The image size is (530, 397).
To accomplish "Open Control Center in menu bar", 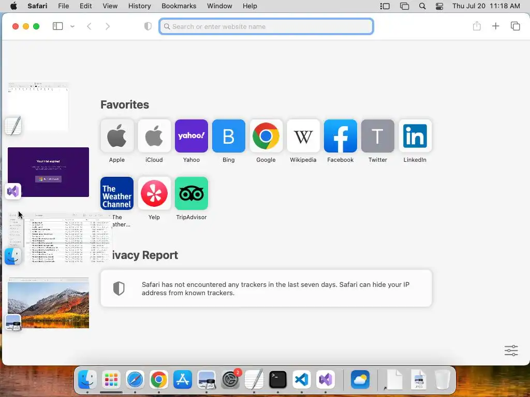I will [439, 6].
